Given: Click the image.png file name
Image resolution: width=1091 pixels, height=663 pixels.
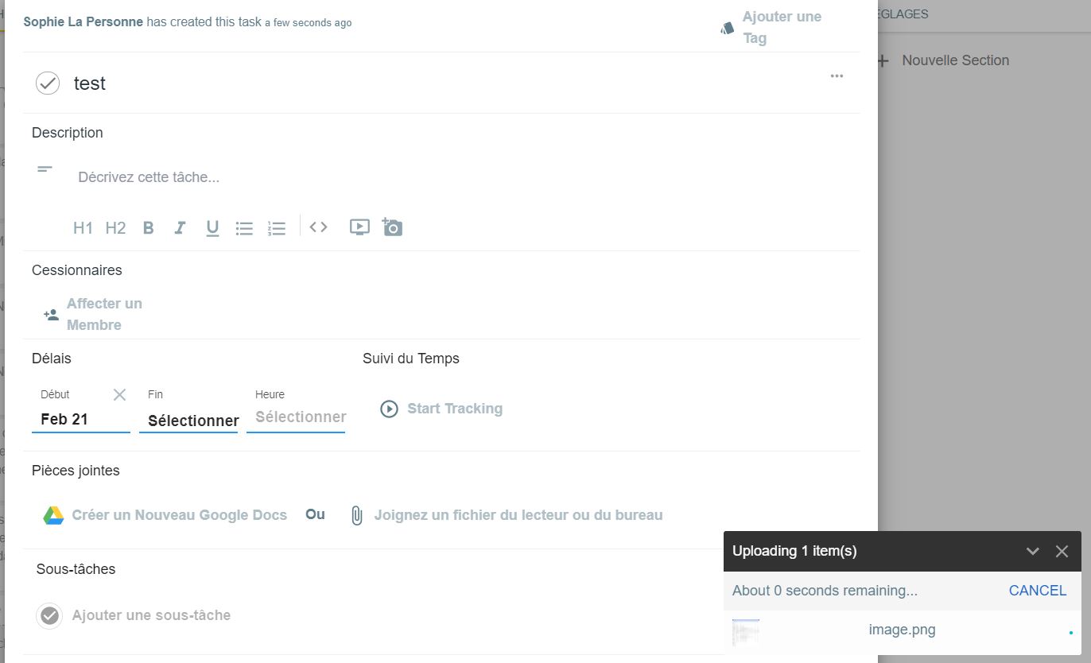Looking at the screenshot, I should (902, 630).
